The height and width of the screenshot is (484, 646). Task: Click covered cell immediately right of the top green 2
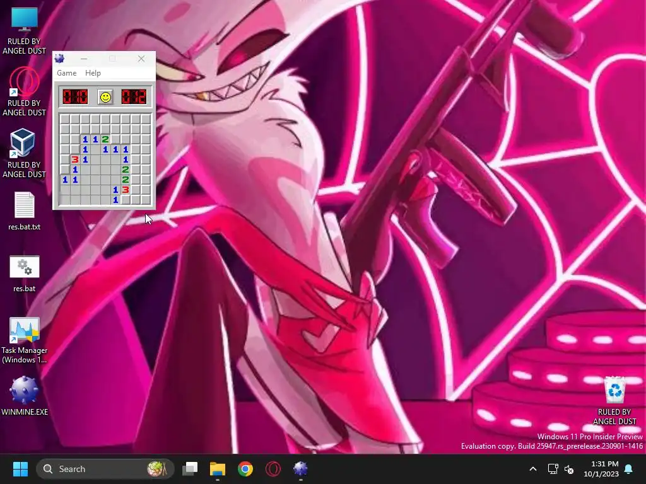115,139
